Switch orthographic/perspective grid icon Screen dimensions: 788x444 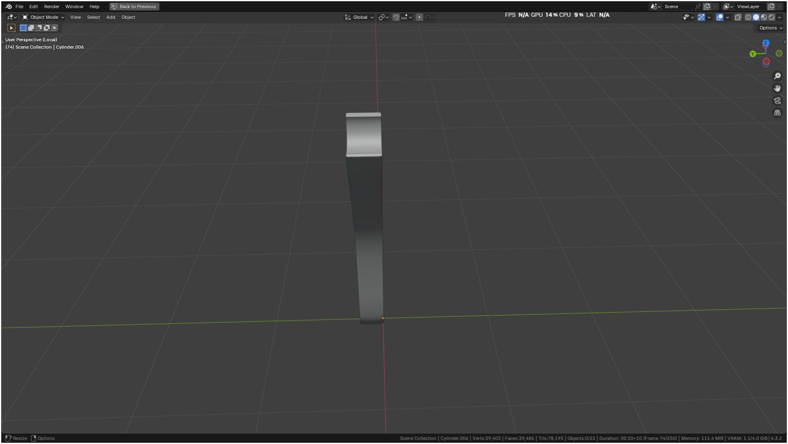coord(777,113)
